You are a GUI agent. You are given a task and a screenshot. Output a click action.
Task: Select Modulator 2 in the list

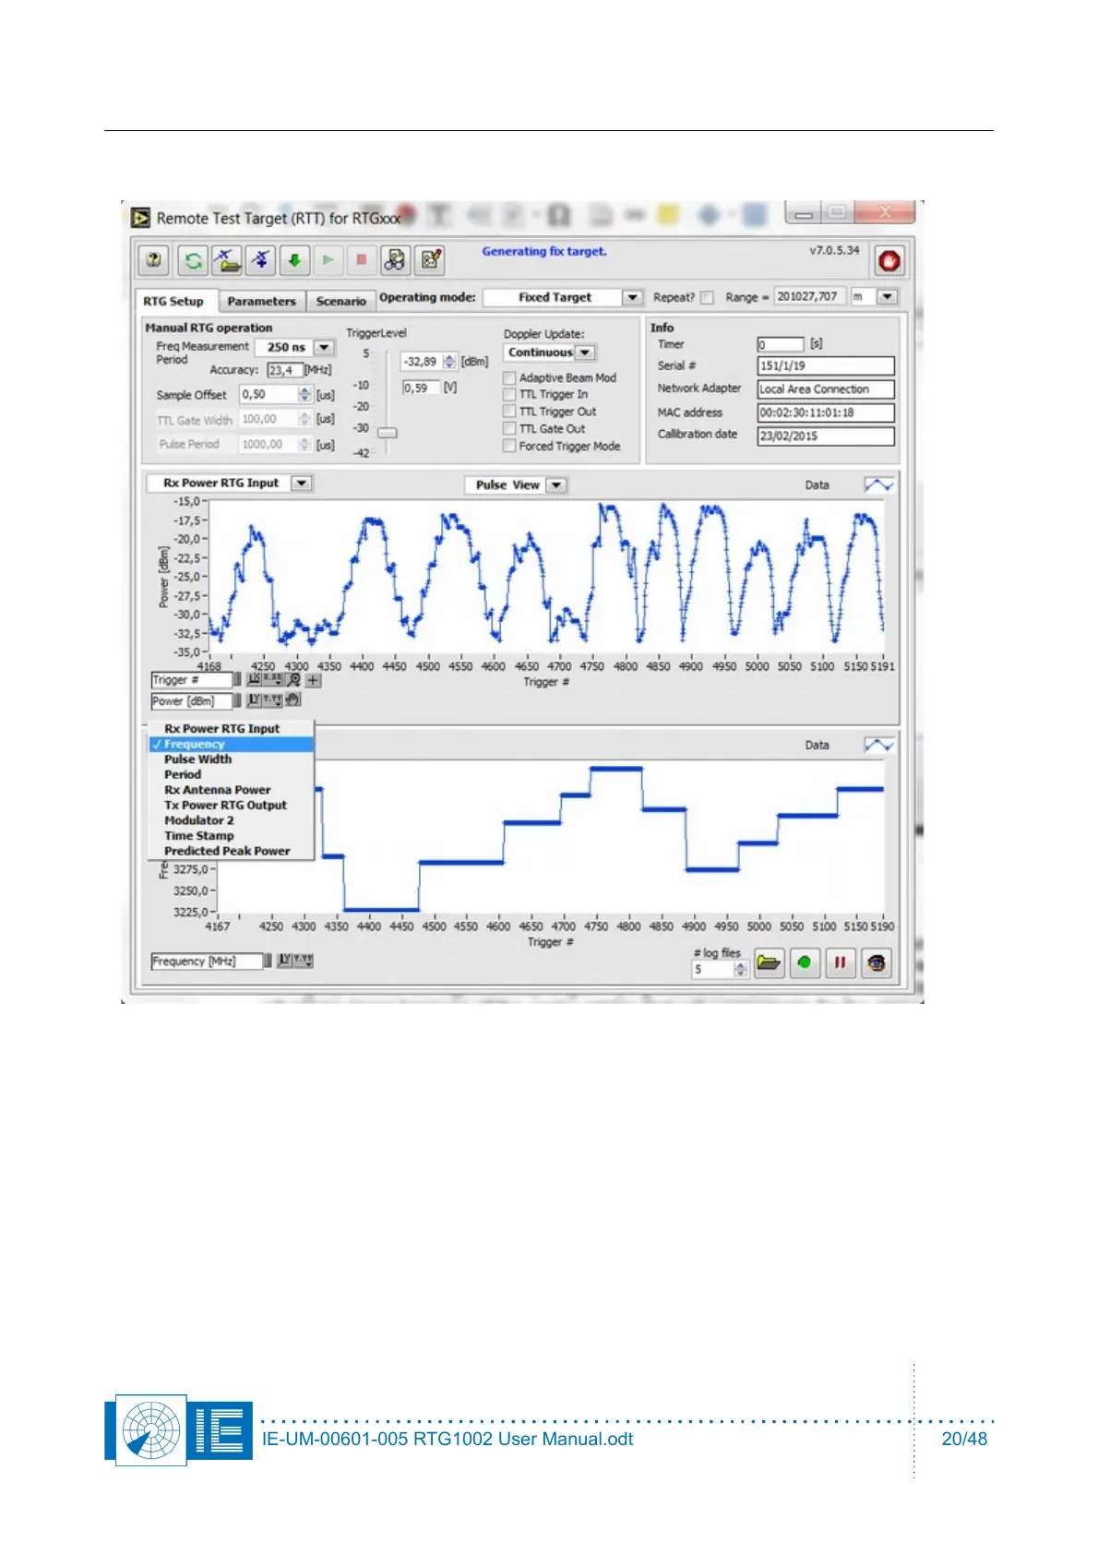click(232, 820)
